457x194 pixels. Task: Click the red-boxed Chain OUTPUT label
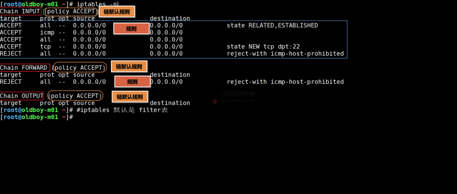click(x=22, y=96)
